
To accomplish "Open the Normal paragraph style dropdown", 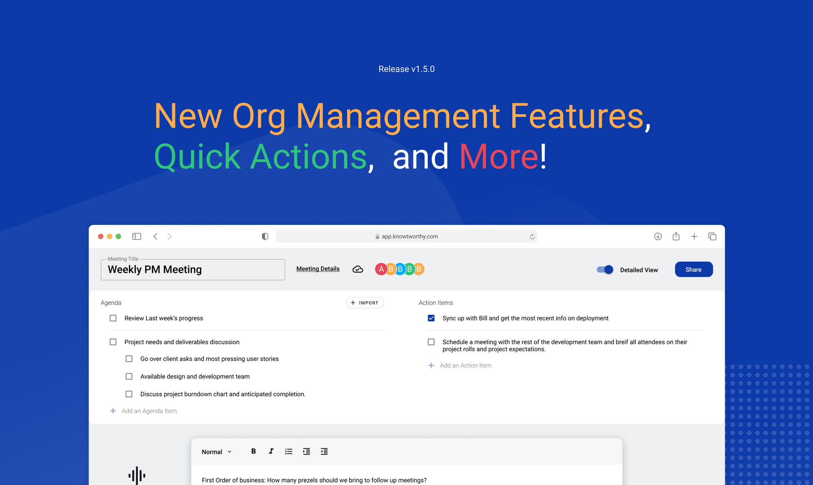I will [x=217, y=451].
